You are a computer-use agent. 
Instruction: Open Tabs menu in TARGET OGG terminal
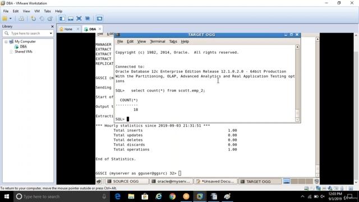[173, 42]
